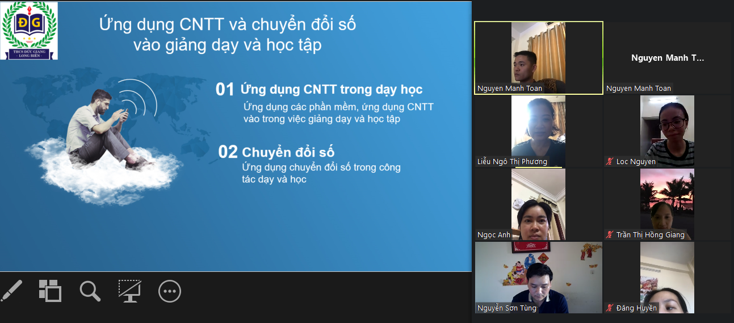Open more slideshow options menu

[x=169, y=291]
